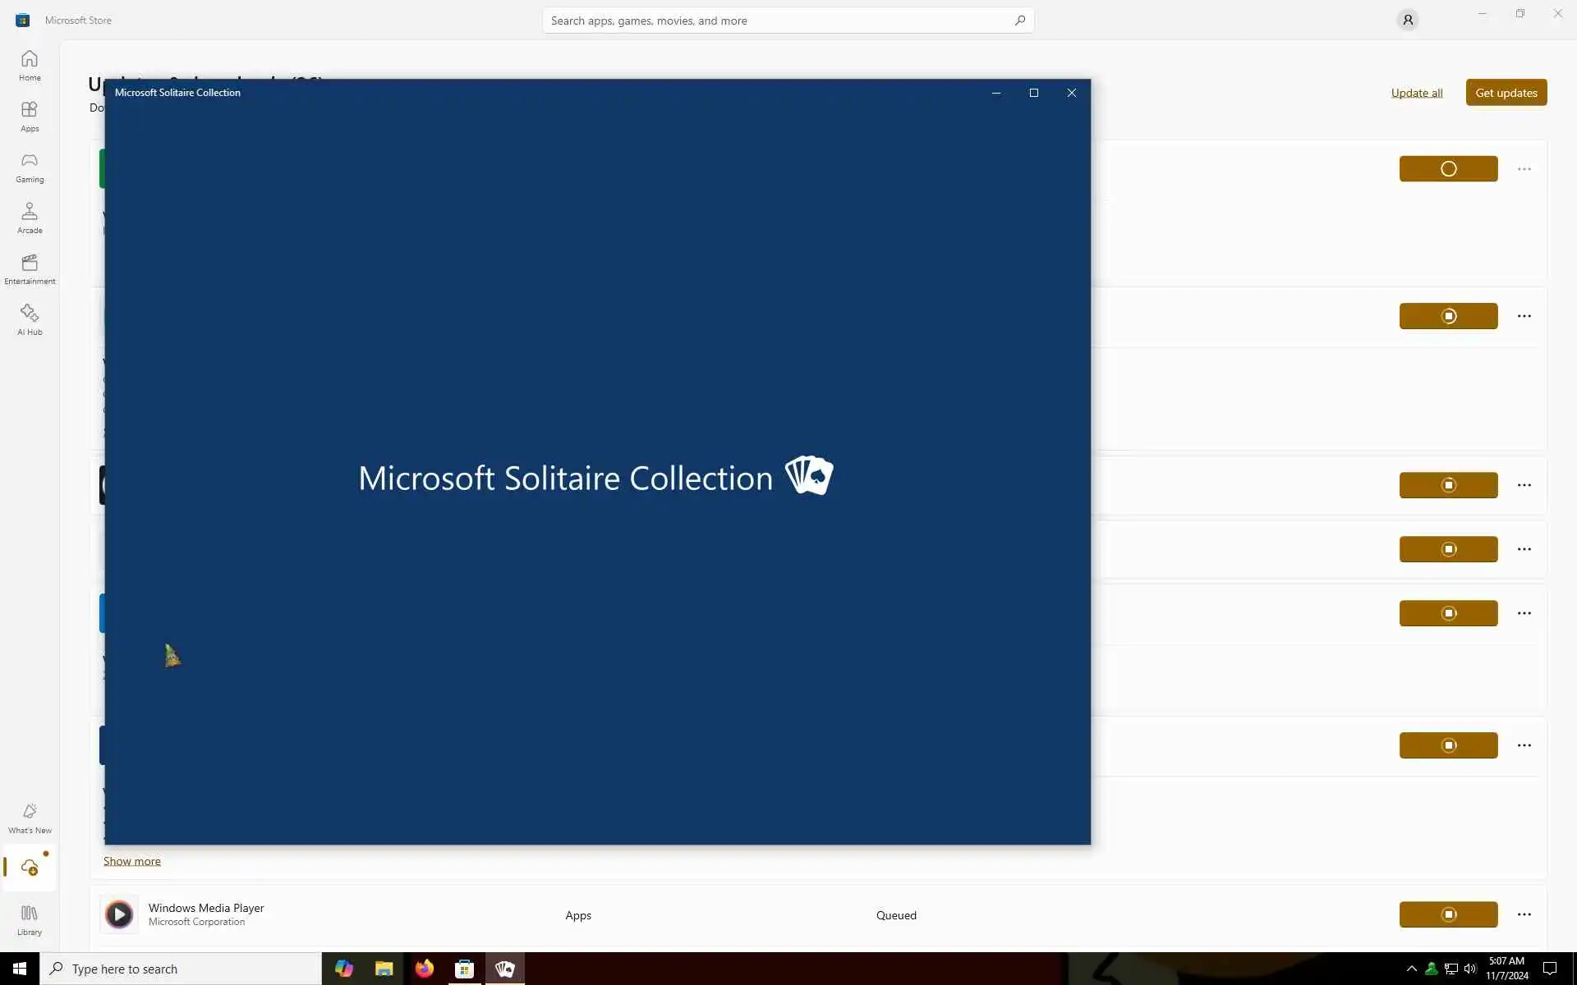The image size is (1577, 985).
Task: Click the Update all link
Action: 1416,93
